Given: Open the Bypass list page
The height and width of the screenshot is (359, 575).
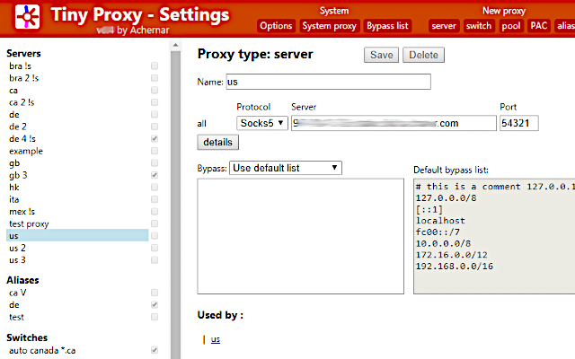Looking at the screenshot, I should (x=387, y=26).
